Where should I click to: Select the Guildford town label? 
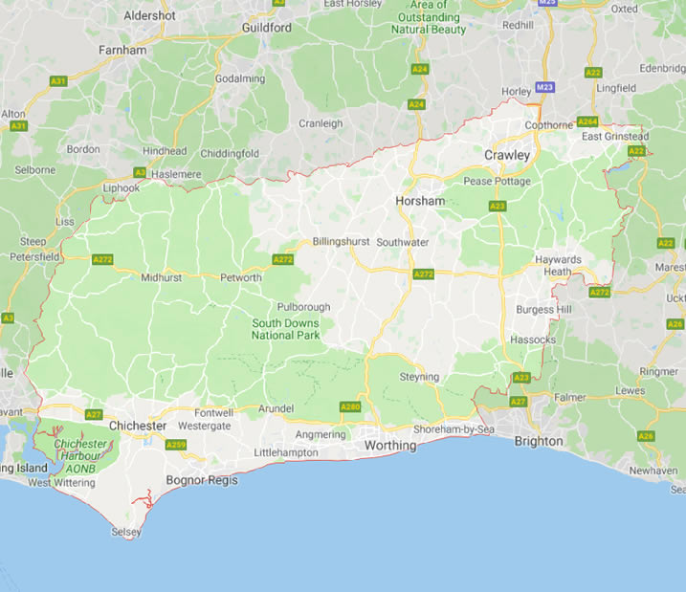pos(266,28)
